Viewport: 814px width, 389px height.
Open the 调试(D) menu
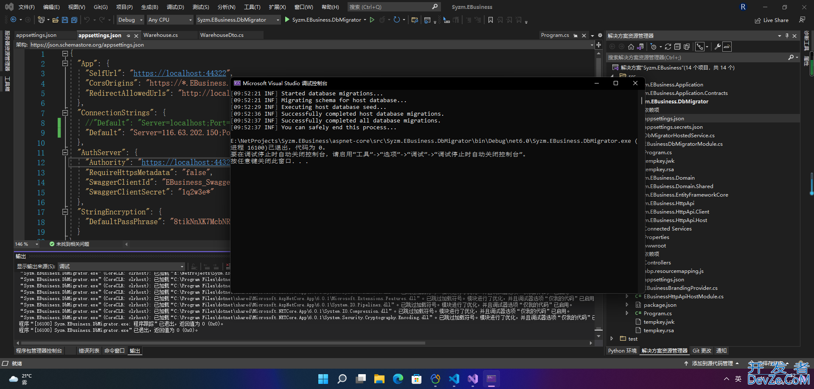[x=175, y=7]
